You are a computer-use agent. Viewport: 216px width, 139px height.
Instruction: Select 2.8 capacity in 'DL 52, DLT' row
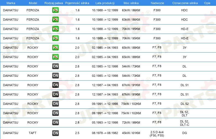tap(77, 113)
